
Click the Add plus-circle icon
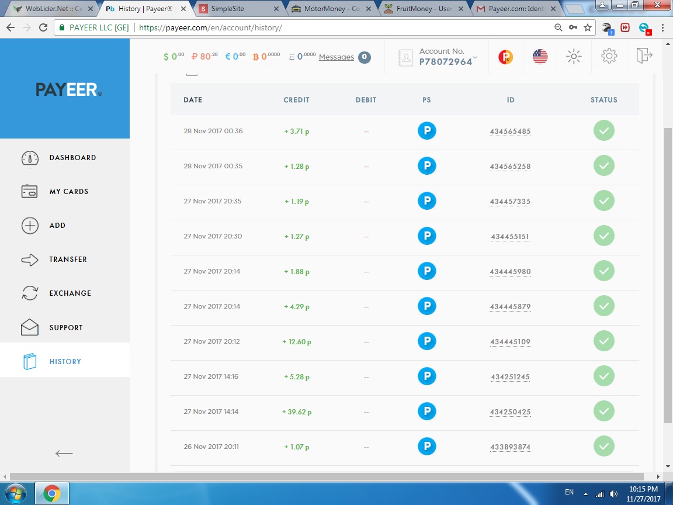coord(30,226)
